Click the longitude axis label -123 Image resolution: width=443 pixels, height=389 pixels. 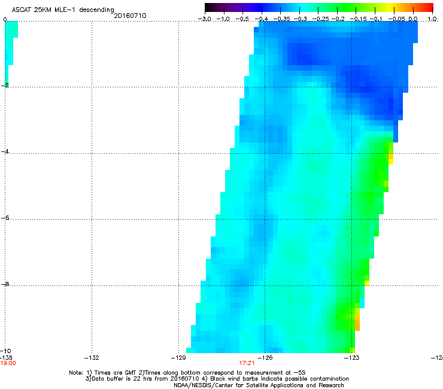[x=351, y=358]
